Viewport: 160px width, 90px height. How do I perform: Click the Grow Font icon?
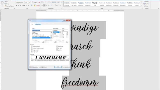[30, 2]
